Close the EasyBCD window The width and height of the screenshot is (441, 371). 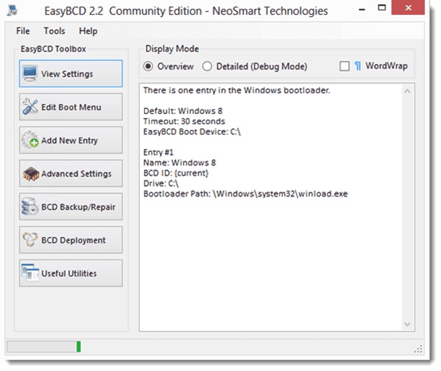408,7
